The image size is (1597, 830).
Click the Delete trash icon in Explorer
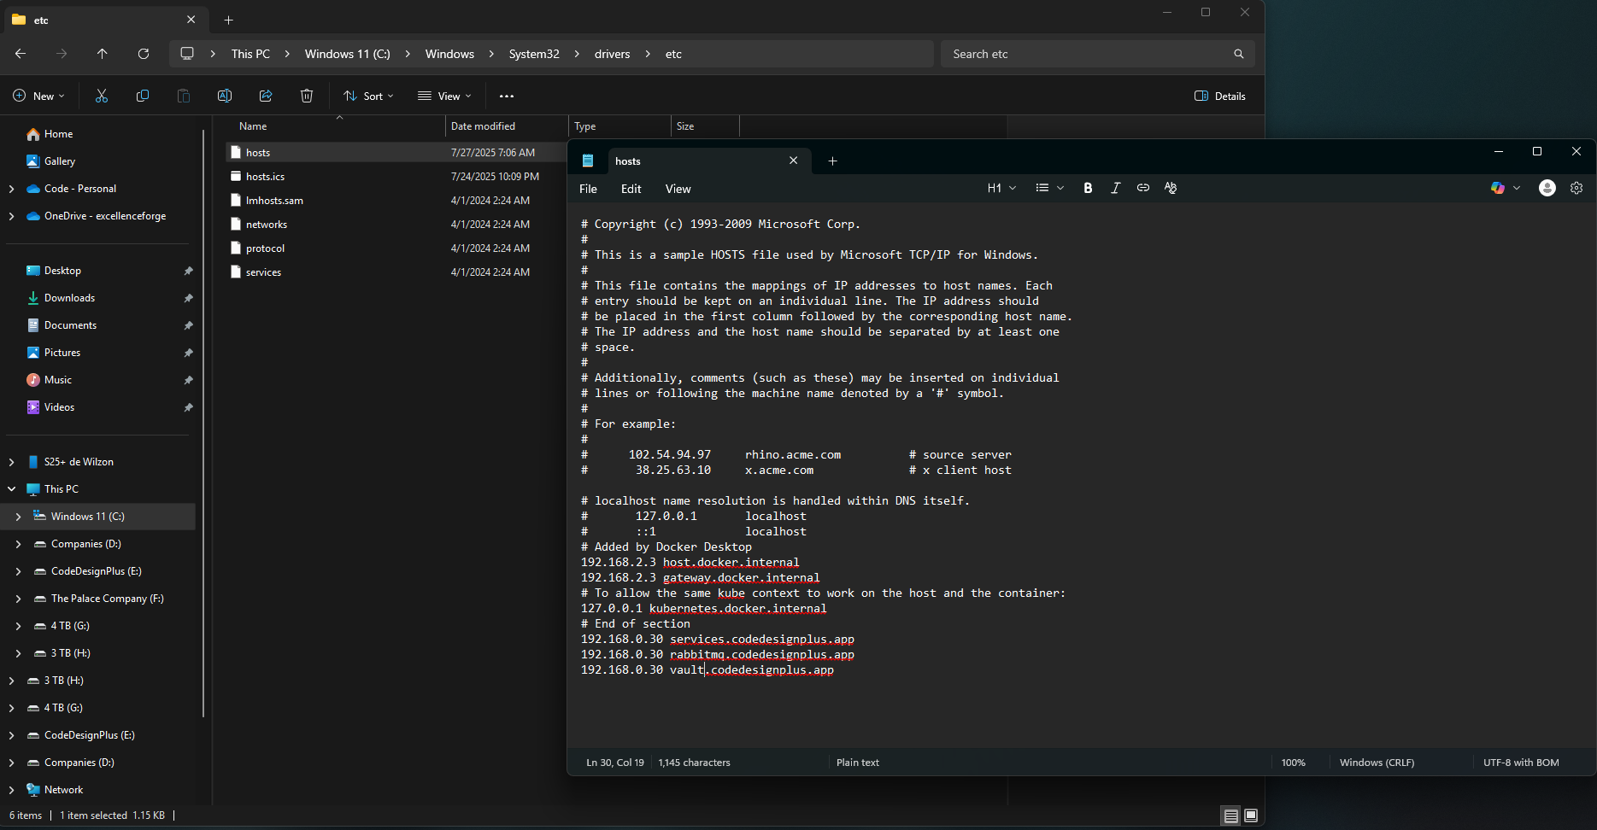[307, 96]
